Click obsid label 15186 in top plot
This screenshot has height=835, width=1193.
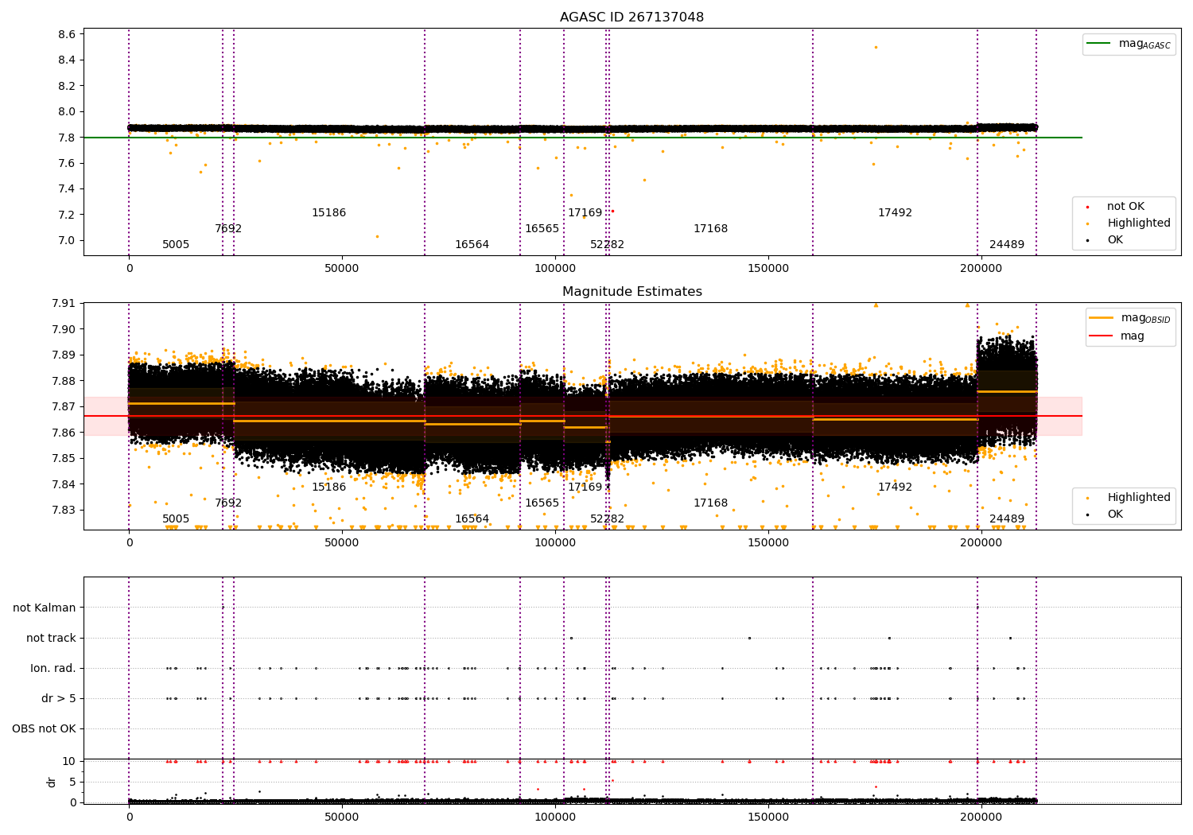point(328,213)
